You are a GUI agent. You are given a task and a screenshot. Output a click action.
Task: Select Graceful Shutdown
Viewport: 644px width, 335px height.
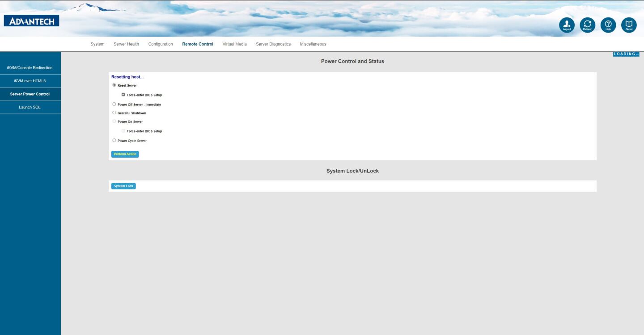[114, 113]
